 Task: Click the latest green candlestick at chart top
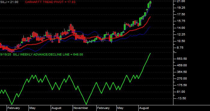pos(151,2)
